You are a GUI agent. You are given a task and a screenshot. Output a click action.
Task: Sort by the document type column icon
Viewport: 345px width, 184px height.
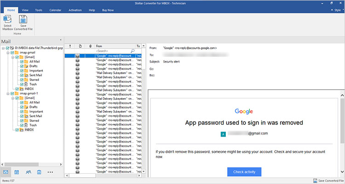tap(80, 46)
